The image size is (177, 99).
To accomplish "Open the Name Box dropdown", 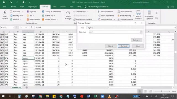I will pos(13,27).
